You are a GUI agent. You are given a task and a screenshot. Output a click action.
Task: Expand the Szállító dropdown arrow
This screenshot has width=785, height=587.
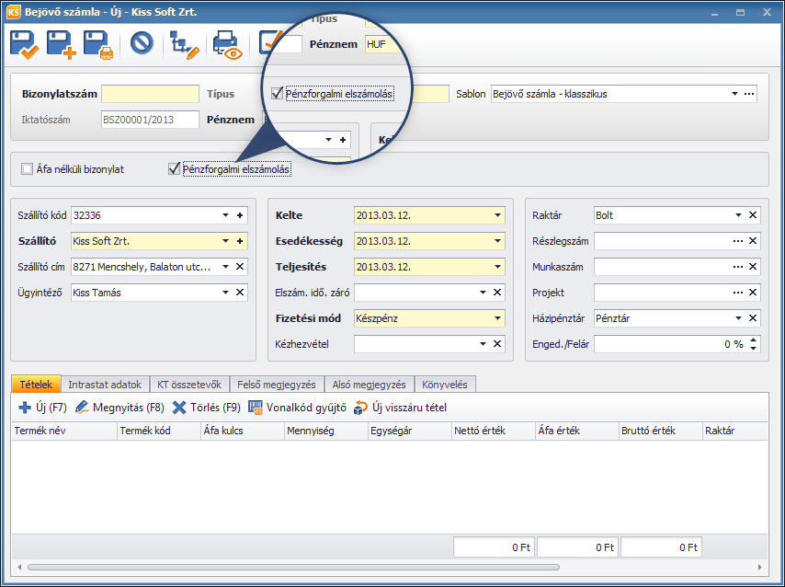226,241
